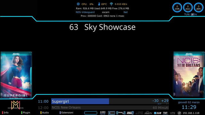The width and height of the screenshot is (205, 115).
Task: Click the Wi-Fi network speed icon
Action: (111, 4)
